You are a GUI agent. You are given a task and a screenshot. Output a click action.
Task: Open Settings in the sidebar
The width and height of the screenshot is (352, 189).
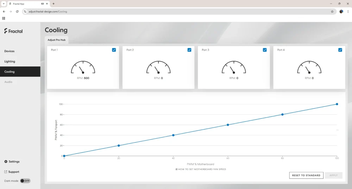12,162
